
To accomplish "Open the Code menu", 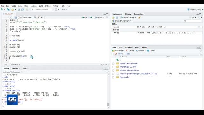I will (14, 6).
